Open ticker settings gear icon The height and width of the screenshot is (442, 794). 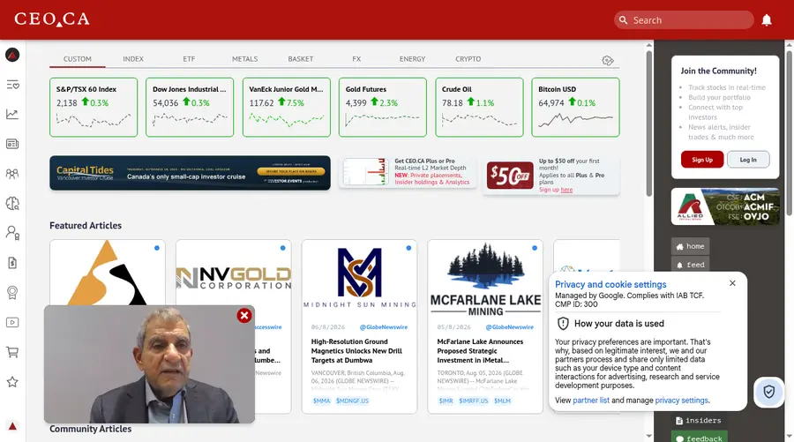[608, 61]
